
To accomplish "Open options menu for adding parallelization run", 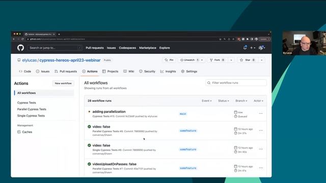I will [x=261, y=114].
